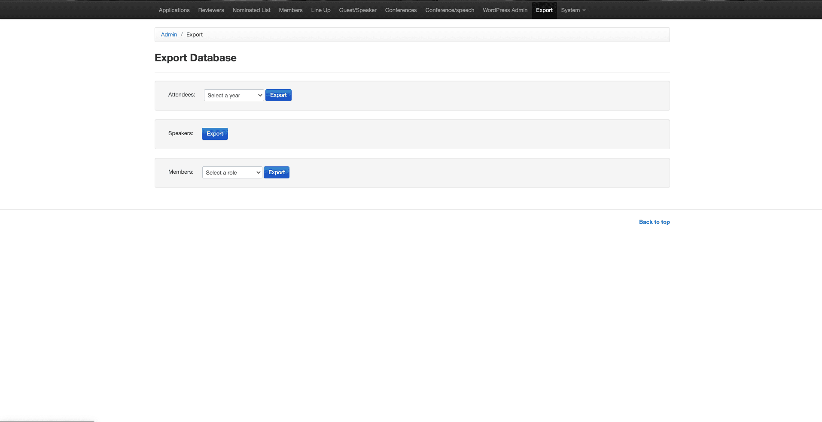The image size is (822, 422).
Task: Open the WordPress Admin link
Action: click(505, 10)
